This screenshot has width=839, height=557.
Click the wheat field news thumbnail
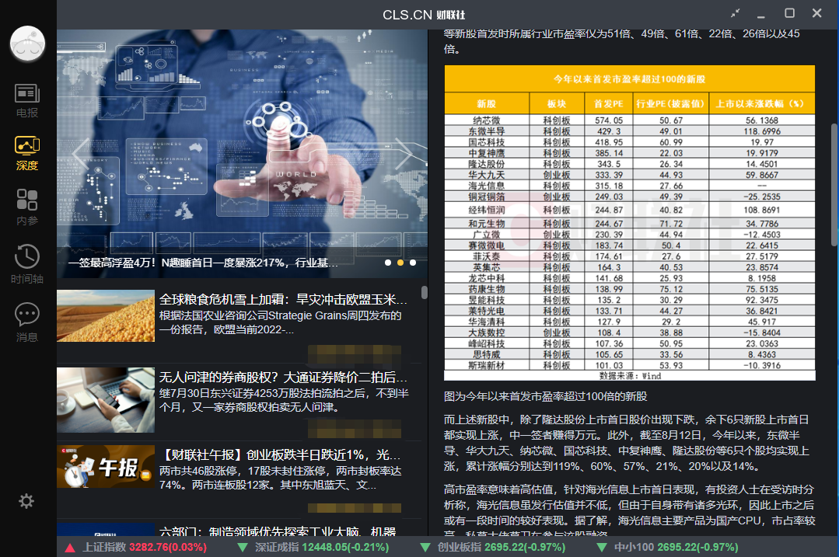tap(106, 315)
